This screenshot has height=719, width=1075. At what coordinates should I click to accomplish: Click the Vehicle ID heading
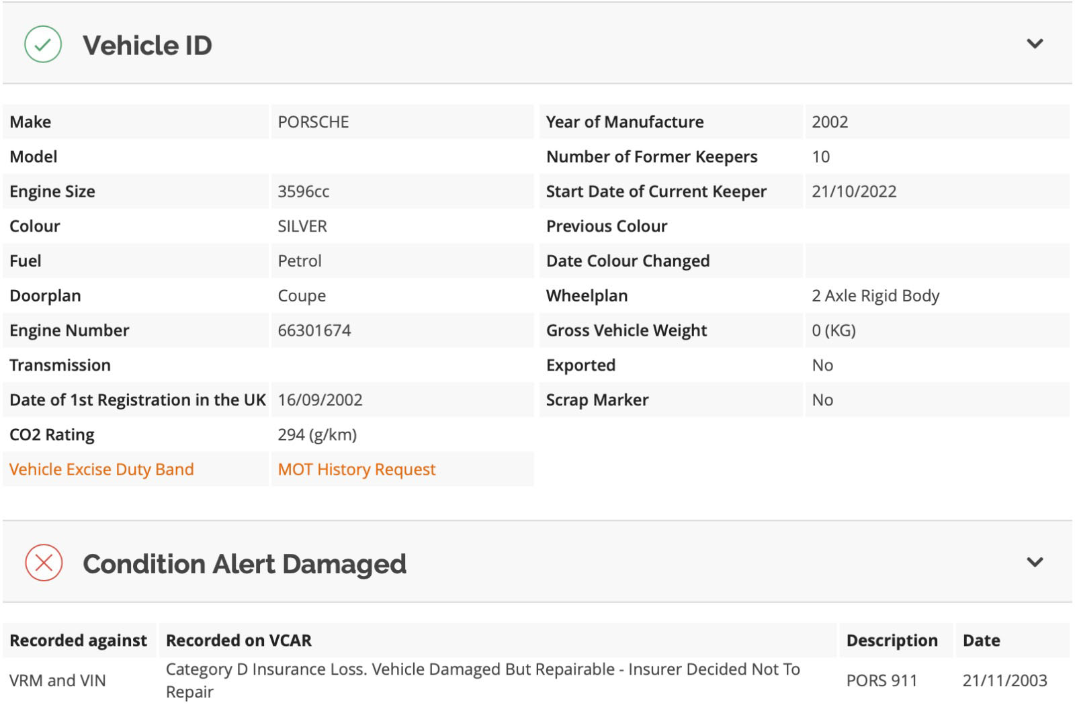click(x=147, y=46)
